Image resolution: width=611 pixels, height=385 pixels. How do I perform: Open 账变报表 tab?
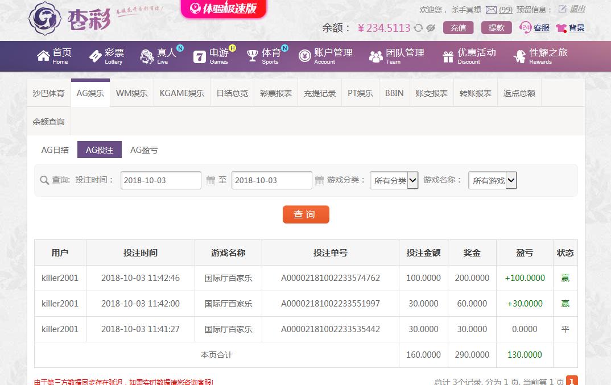[432, 93]
